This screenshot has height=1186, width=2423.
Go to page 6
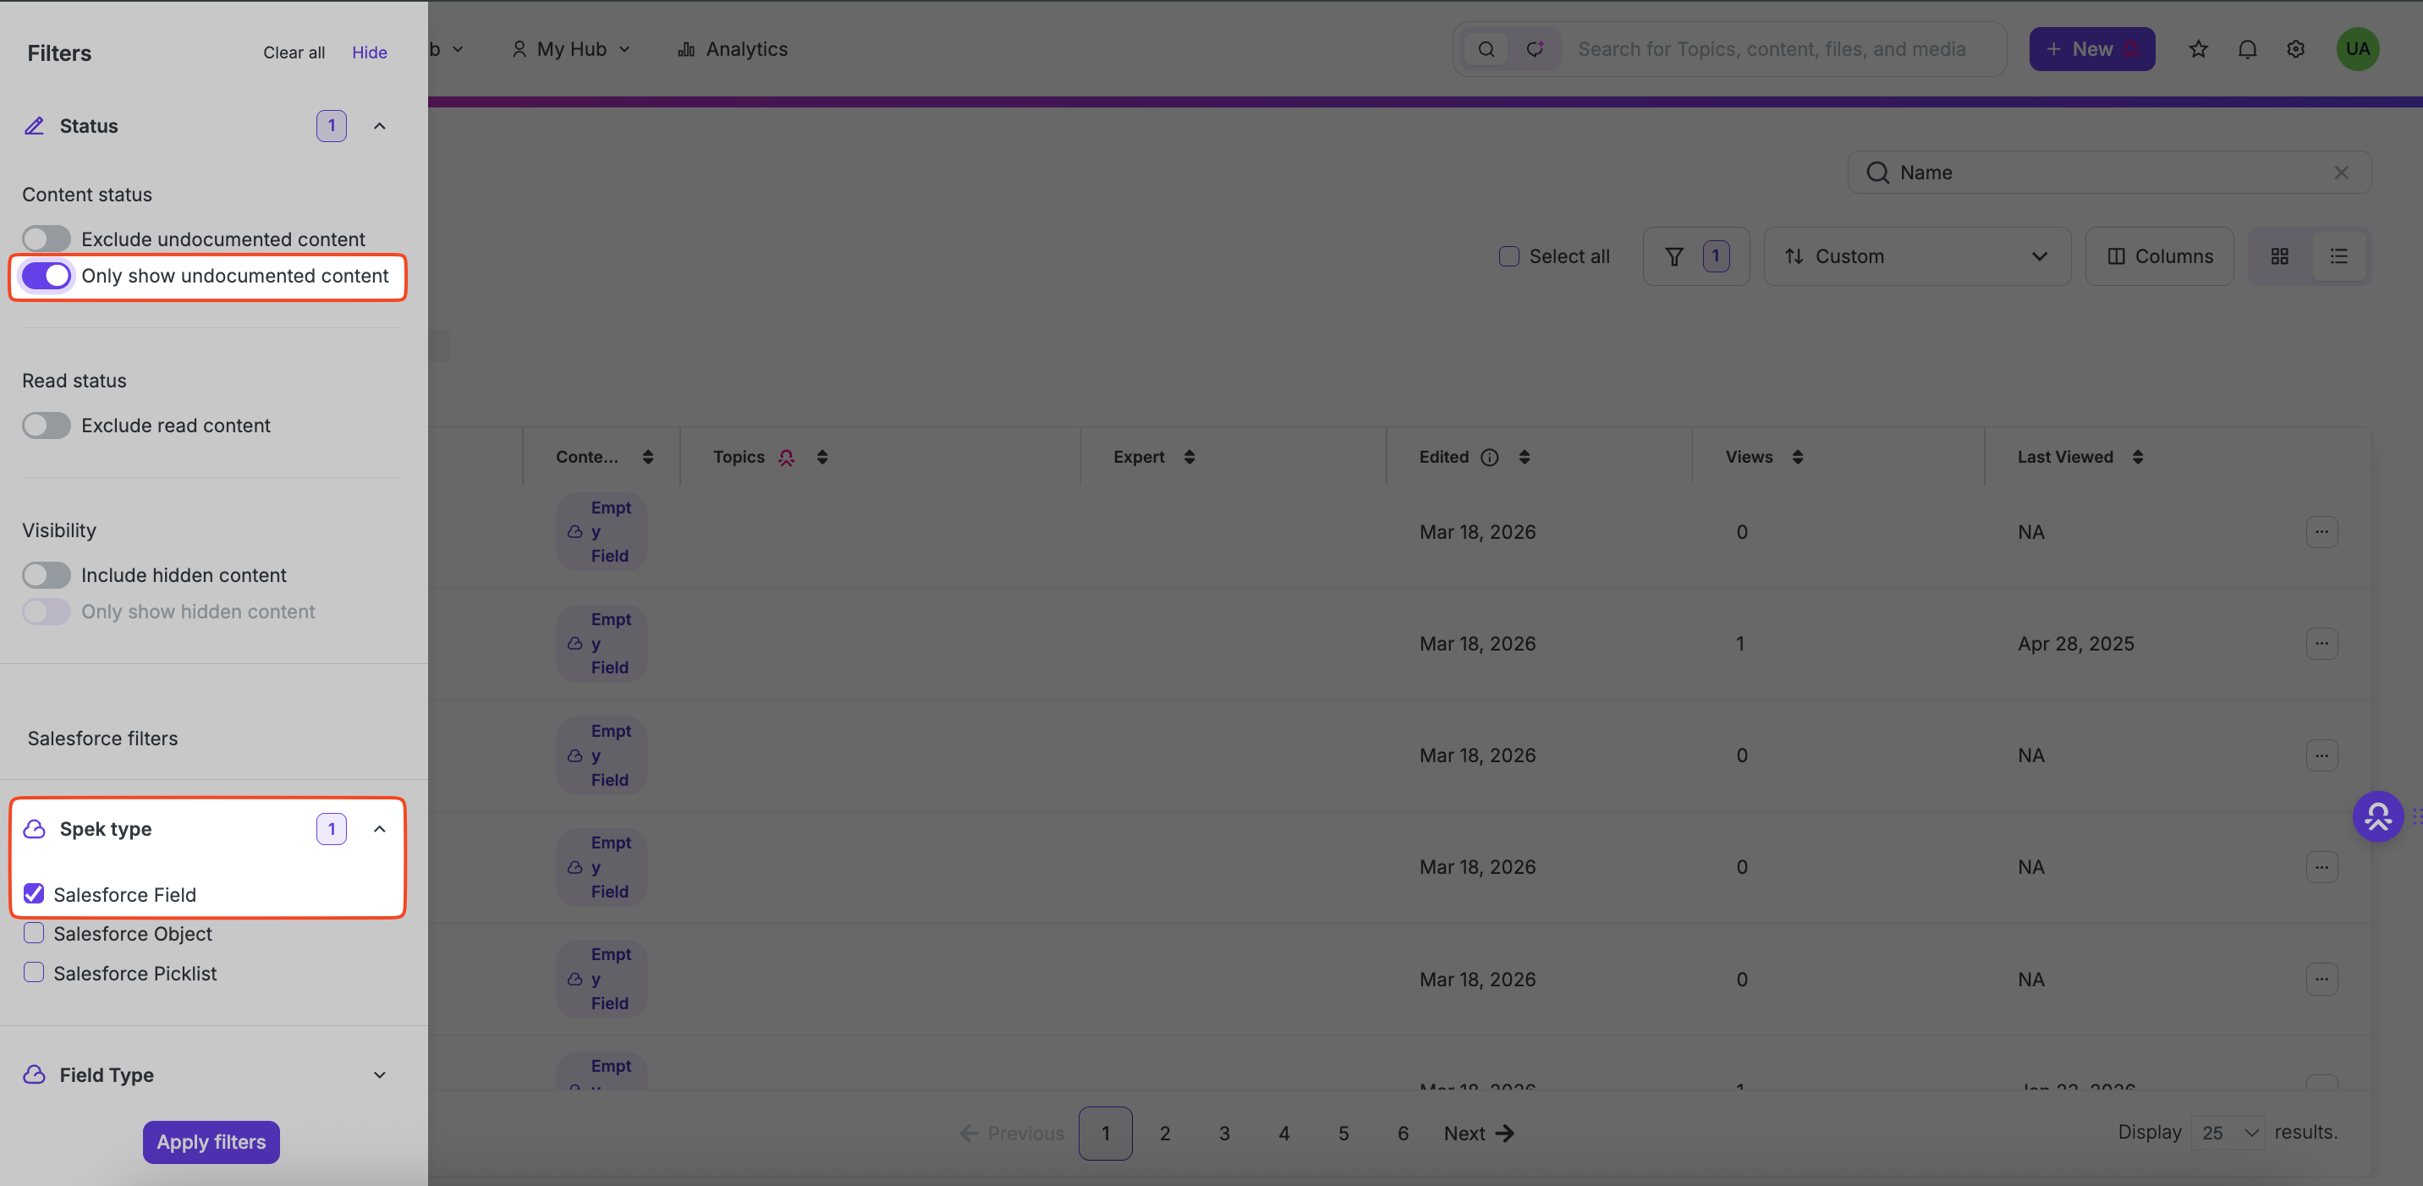(x=1403, y=1134)
